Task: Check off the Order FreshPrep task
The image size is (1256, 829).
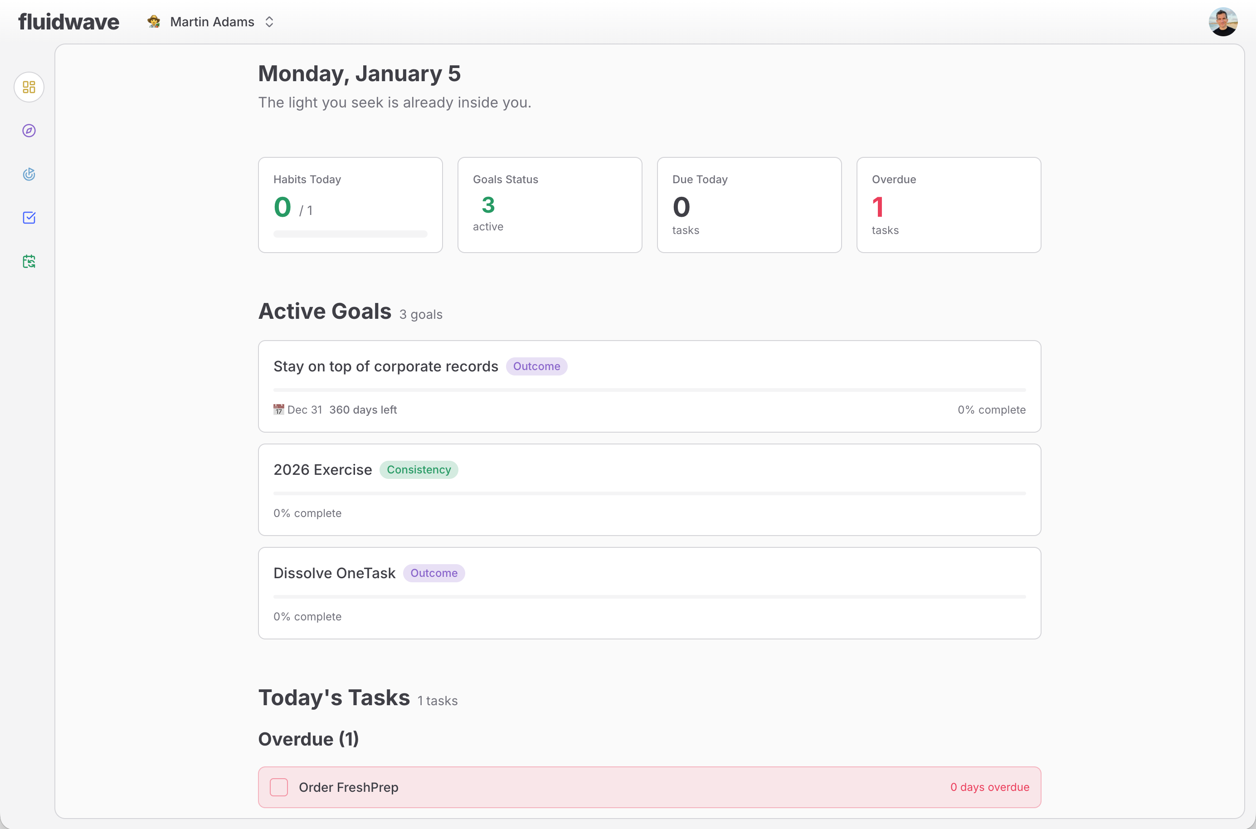Action: (x=278, y=787)
